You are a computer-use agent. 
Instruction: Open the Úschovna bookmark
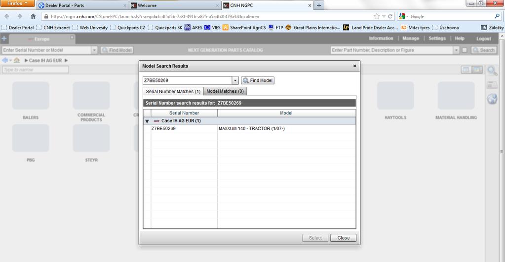pyautogui.click(x=446, y=28)
